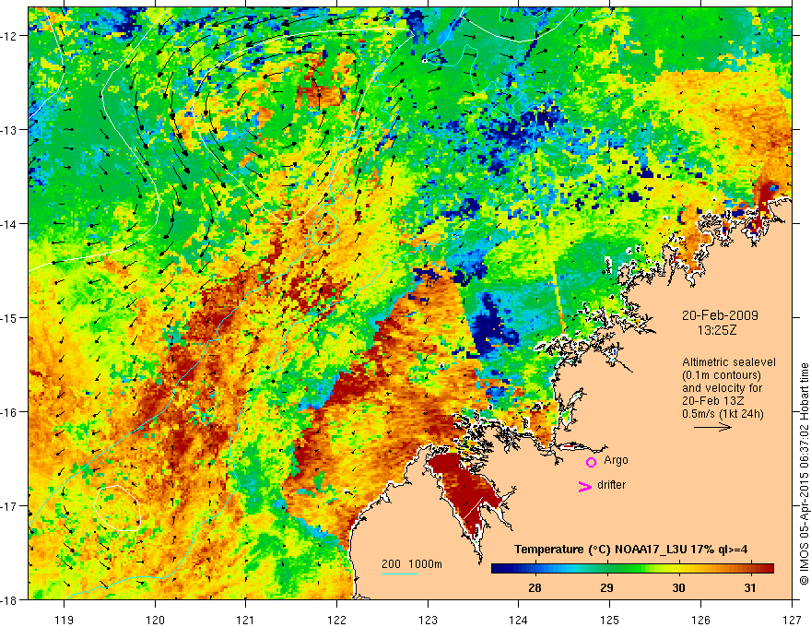Image resolution: width=811 pixels, height=627 pixels.
Task: Click the Argo legend label
Action: [x=616, y=460]
